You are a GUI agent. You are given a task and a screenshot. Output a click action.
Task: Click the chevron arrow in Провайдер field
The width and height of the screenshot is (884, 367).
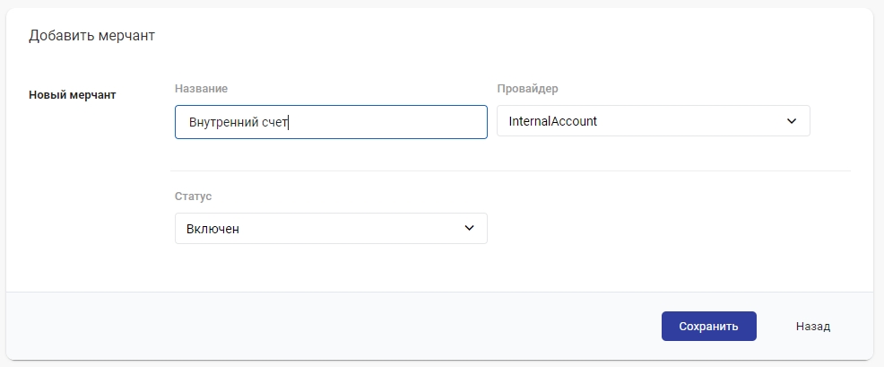point(791,121)
